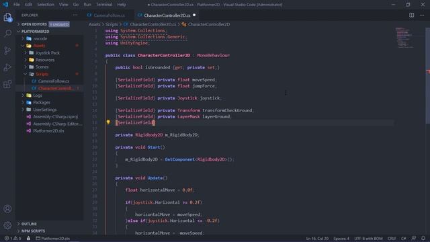430x242 pixels.
Task: Open the Accounts menu icon
Action: click(7, 209)
